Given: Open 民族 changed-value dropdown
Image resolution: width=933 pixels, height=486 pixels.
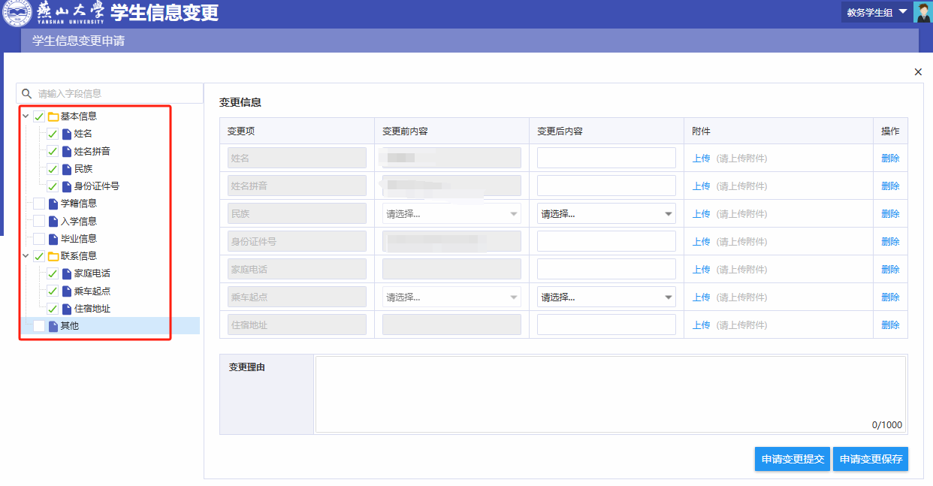Looking at the screenshot, I should (x=606, y=214).
